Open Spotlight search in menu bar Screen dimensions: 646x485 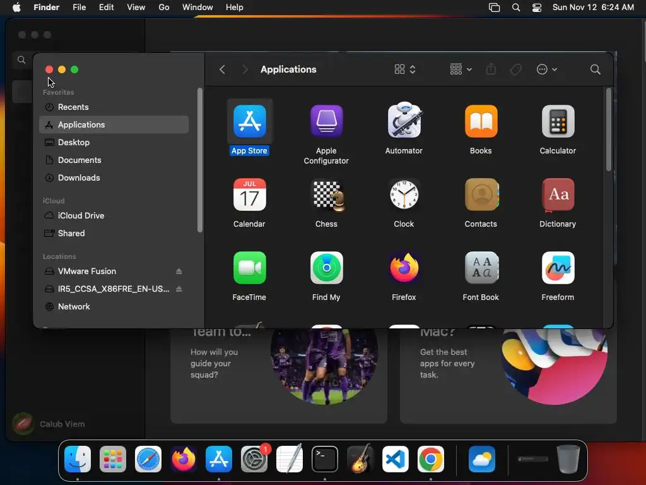tap(516, 8)
